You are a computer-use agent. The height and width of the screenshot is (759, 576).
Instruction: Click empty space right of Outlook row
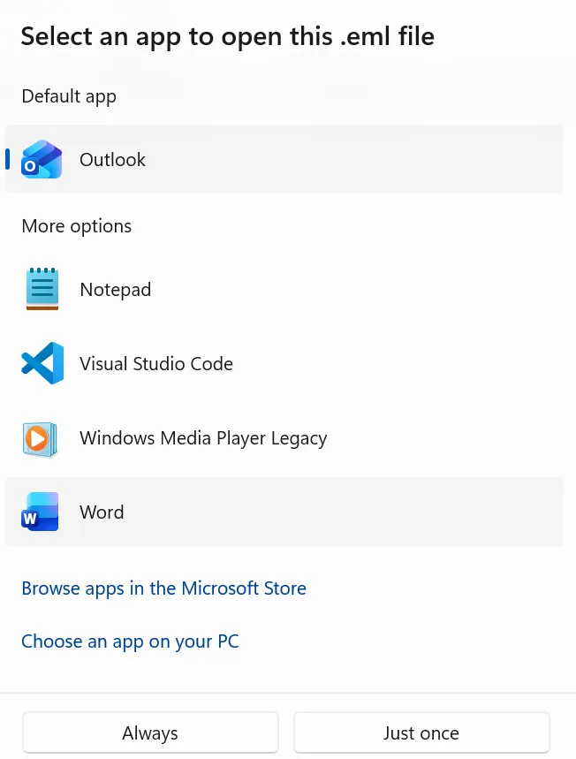[x=398, y=160]
